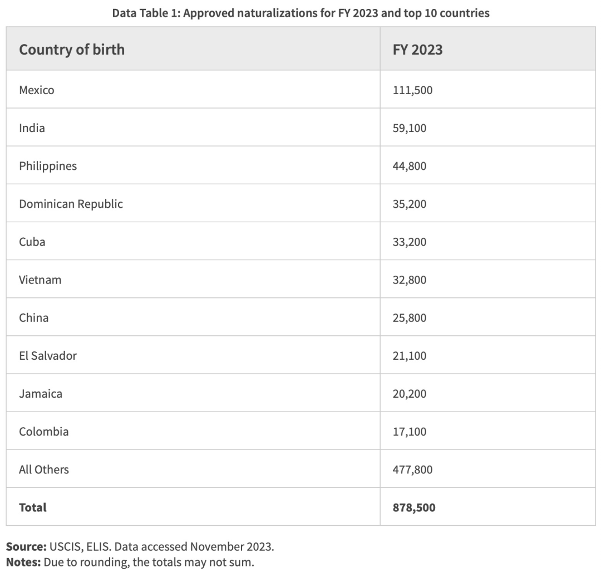
Task: Click the 35,200 value
Action: [x=410, y=204]
